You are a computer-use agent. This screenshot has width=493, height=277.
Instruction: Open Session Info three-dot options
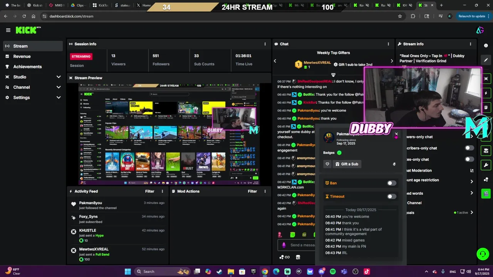[265, 44]
